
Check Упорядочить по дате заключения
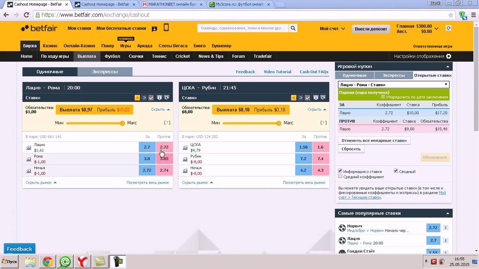point(383,97)
